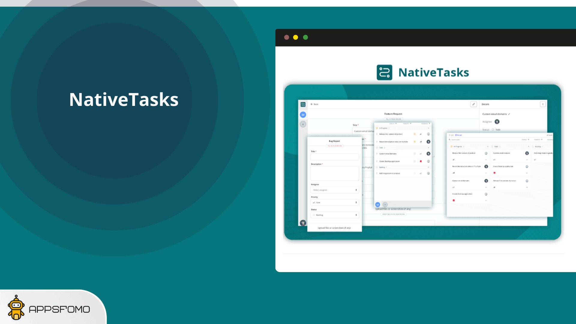Click the NativeTasks logo icon in header
This screenshot has width=576, height=324.
pos(384,72)
